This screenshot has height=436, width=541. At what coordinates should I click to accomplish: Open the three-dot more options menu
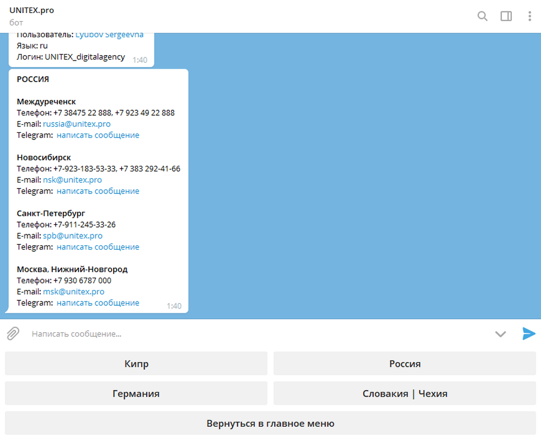pos(530,16)
